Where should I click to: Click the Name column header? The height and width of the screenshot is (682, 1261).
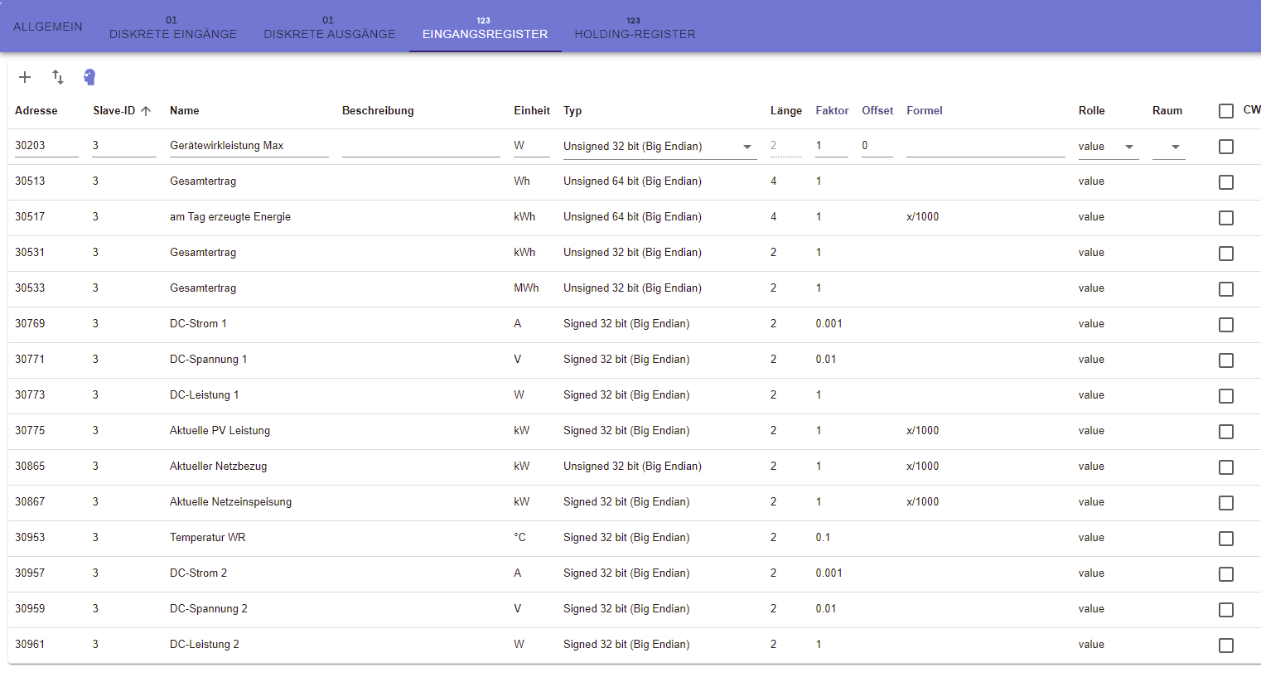coord(185,111)
